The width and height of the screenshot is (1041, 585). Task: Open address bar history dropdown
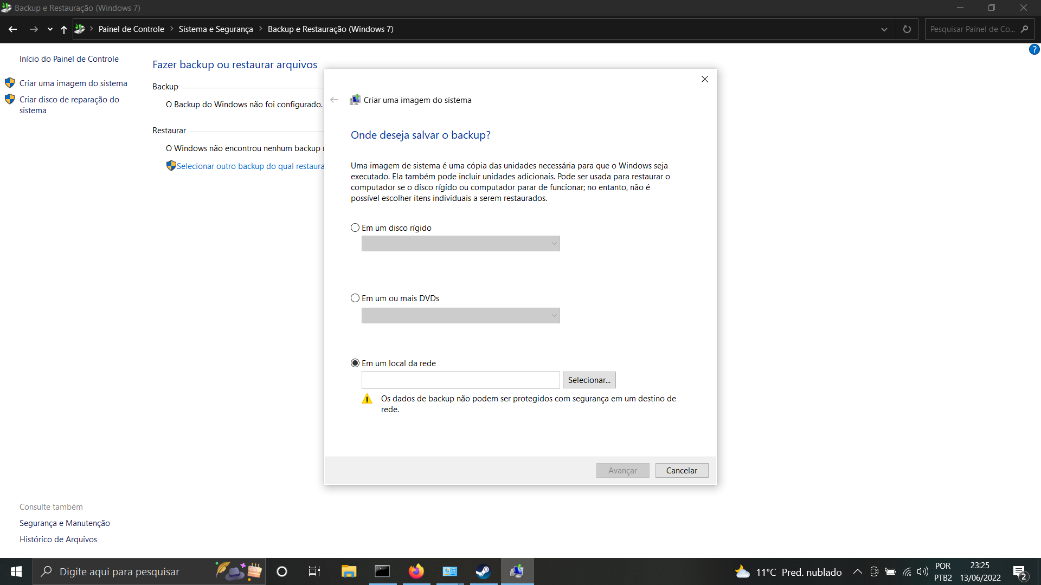click(x=884, y=29)
